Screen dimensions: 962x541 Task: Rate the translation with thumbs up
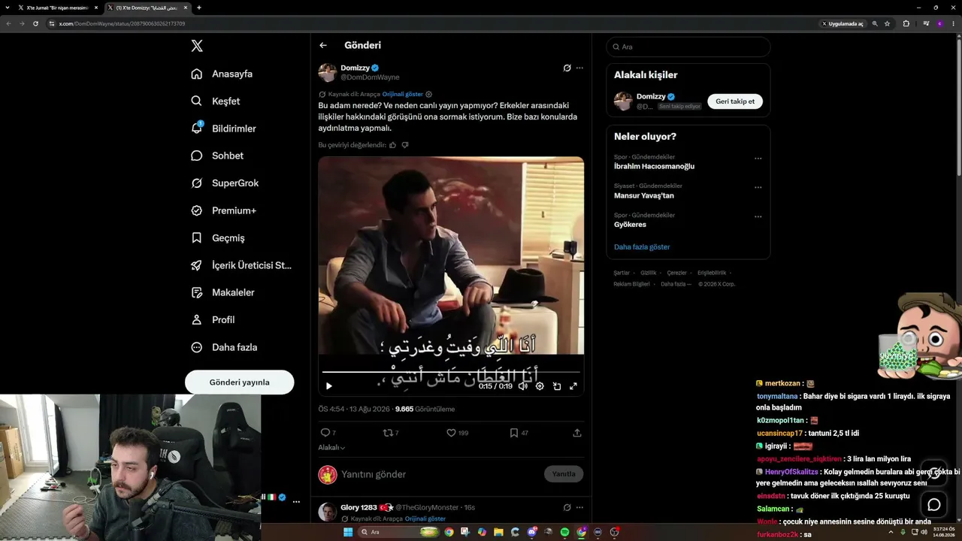(x=393, y=145)
